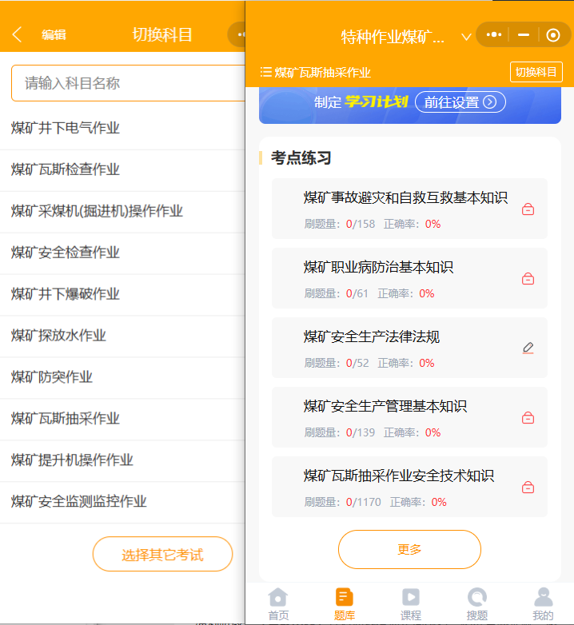Click pencil icon on 煤矿安全生产法律法规
Image resolution: width=574 pixels, height=625 pixels.
tap(528, 348)
